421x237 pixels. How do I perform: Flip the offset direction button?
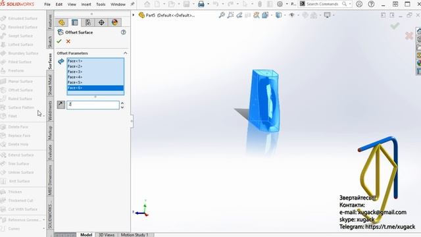[x=61, y=105]
